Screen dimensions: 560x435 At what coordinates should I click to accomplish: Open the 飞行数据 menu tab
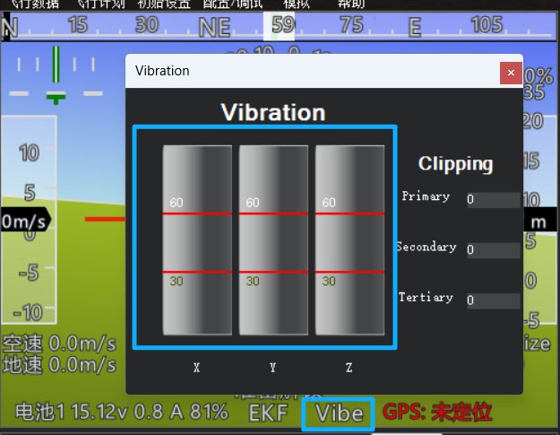(x=35, y=4)
